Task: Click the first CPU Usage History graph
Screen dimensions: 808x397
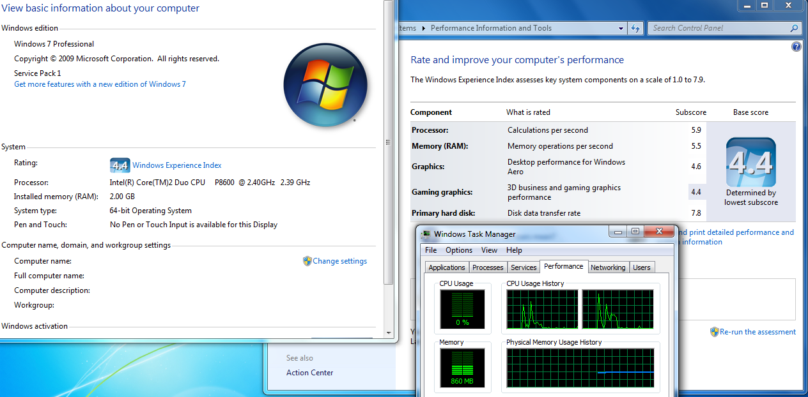Action: [542, 310]
